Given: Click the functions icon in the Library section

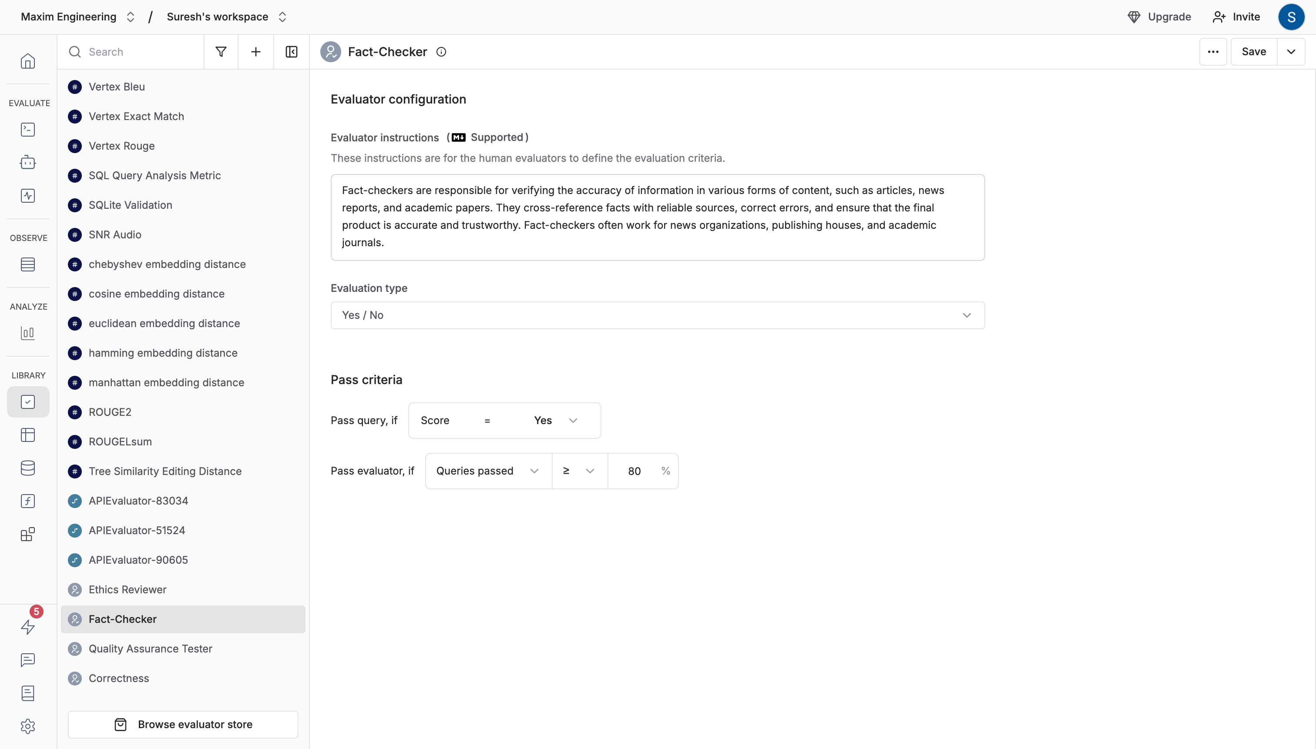Looking at the screenshot, I should pos(27,501).
